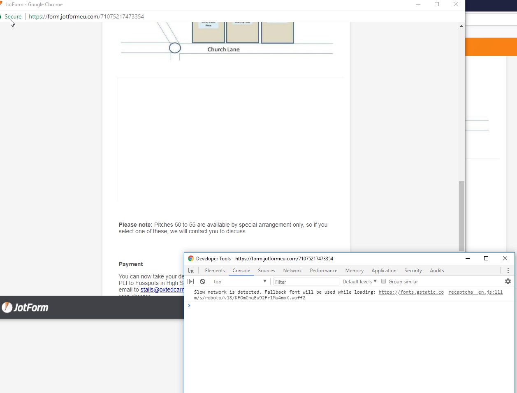
Task: Switch to the Network tab
Action: 292,270
